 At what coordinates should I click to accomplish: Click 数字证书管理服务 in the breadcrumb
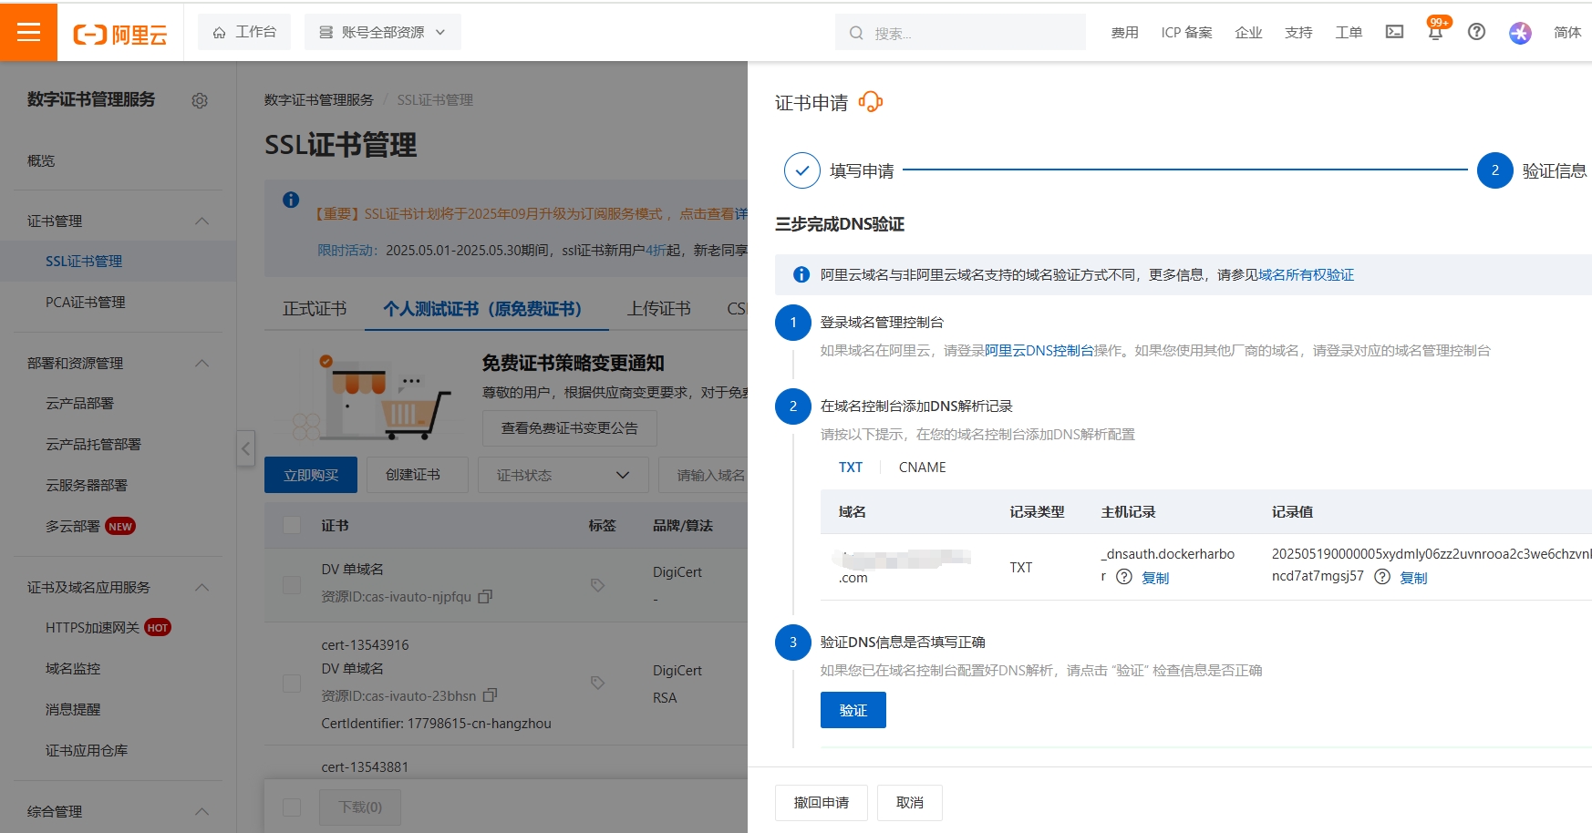(319, 99)
